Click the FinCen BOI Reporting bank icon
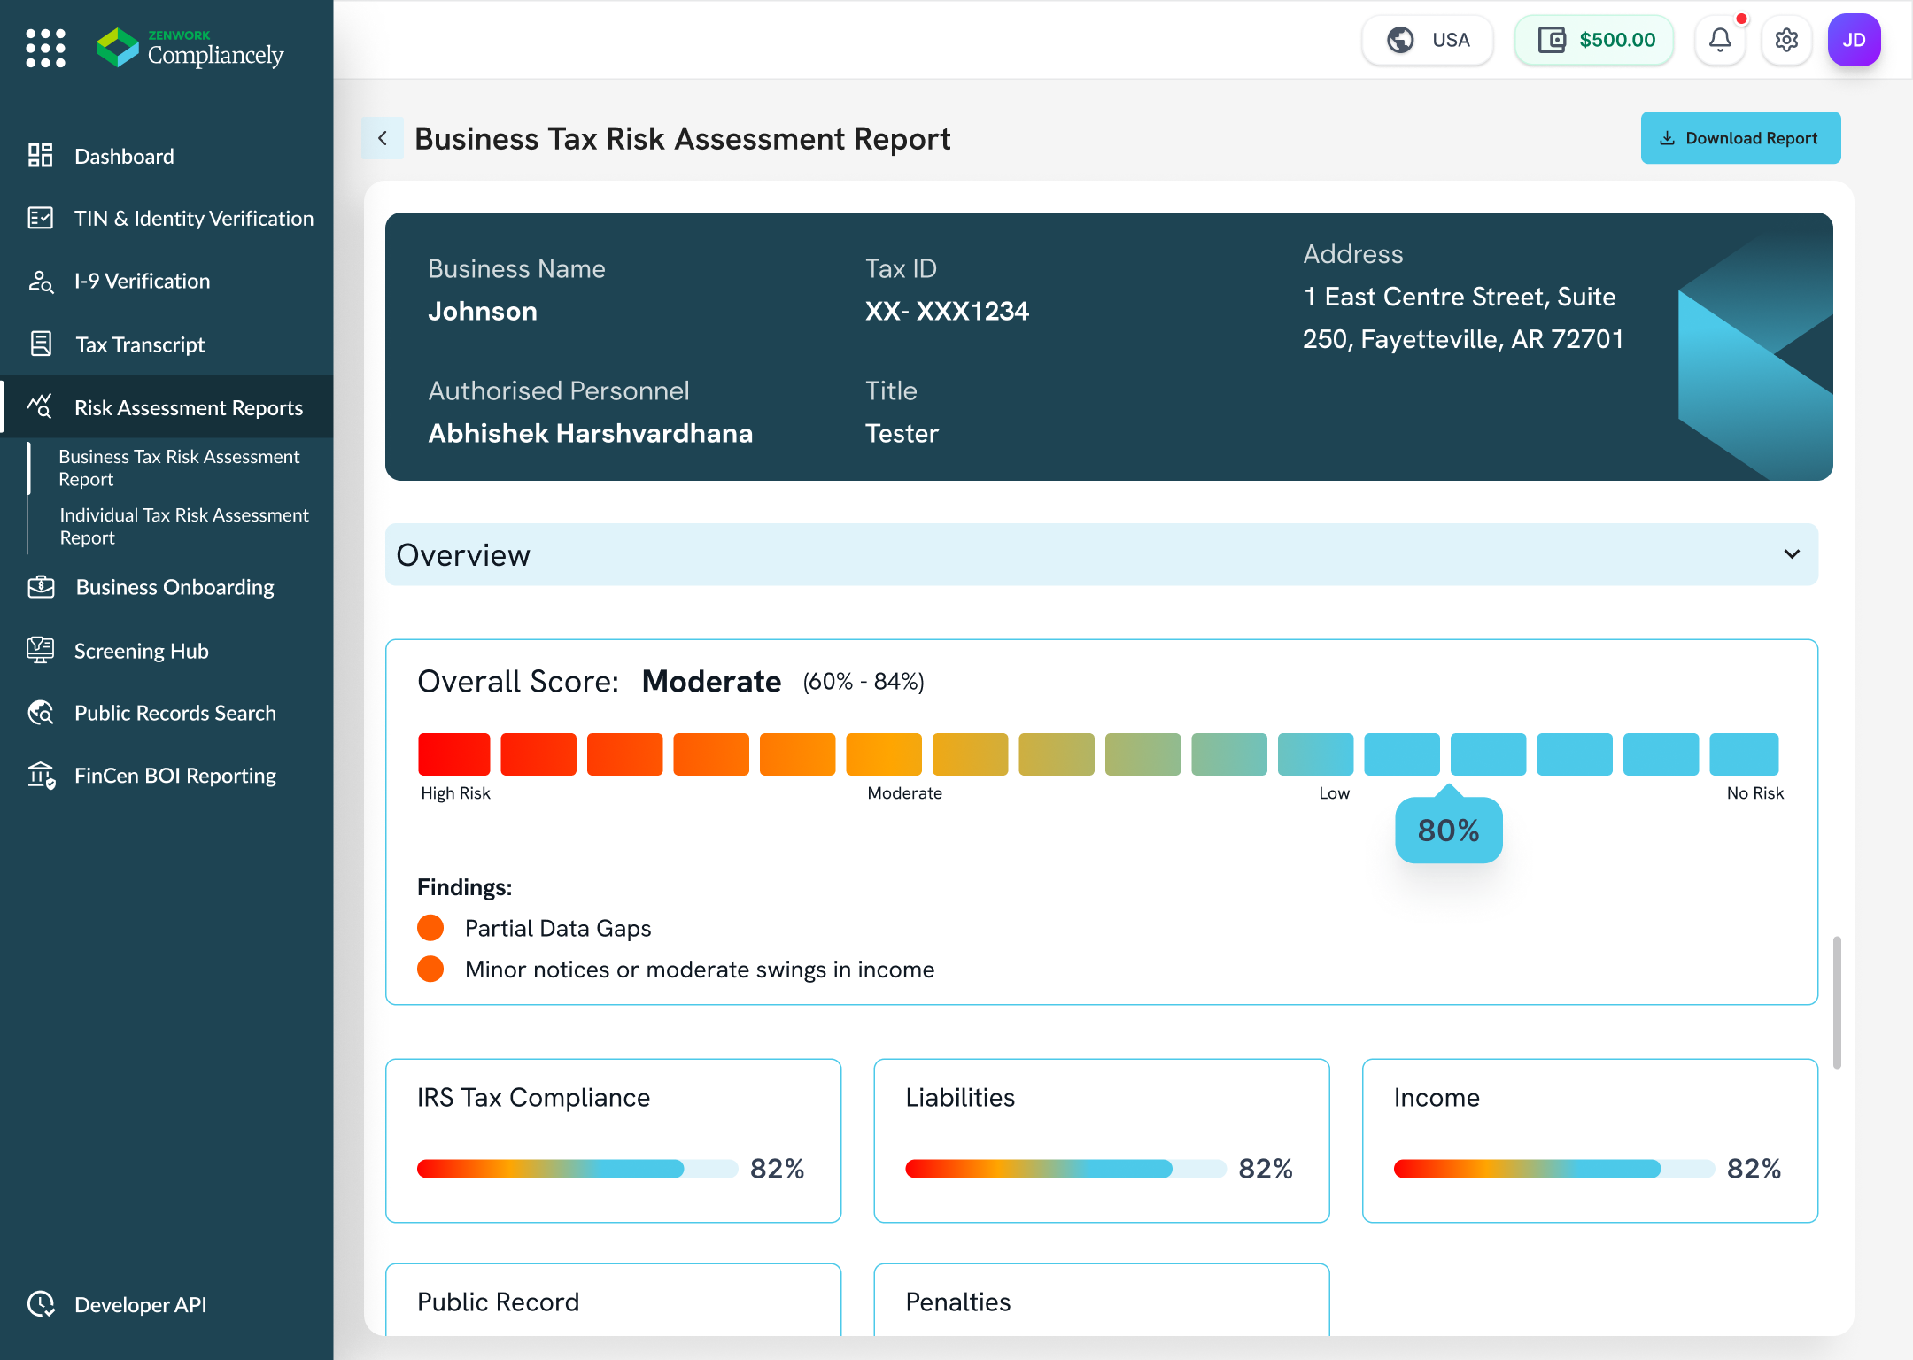 click(41, 776)
